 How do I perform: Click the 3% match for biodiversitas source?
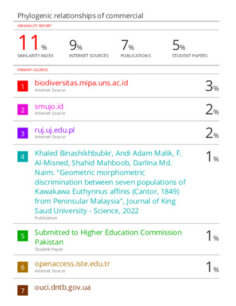tap(212, 86)
